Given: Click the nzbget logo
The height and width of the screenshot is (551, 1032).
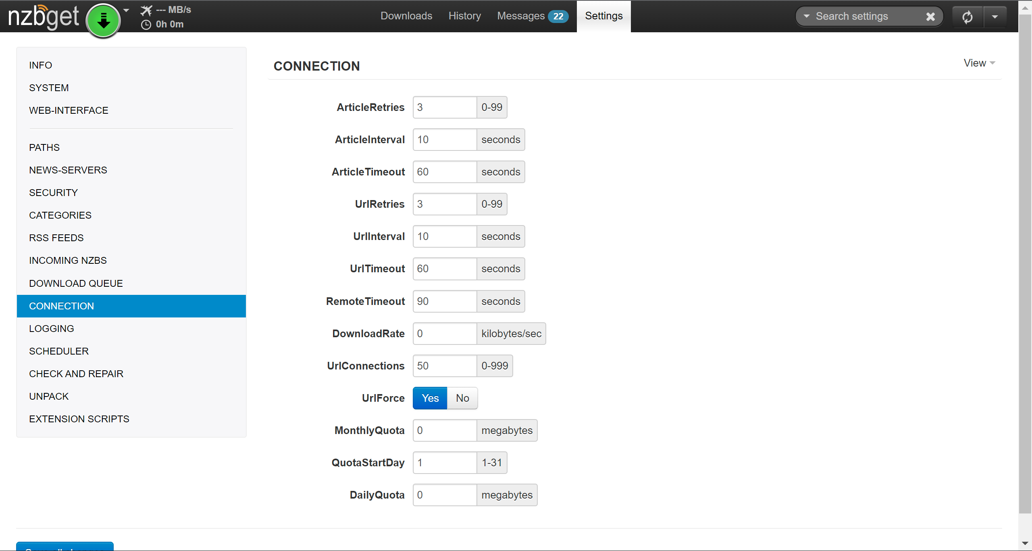Looking at the screenshot, I should (43, 17).
